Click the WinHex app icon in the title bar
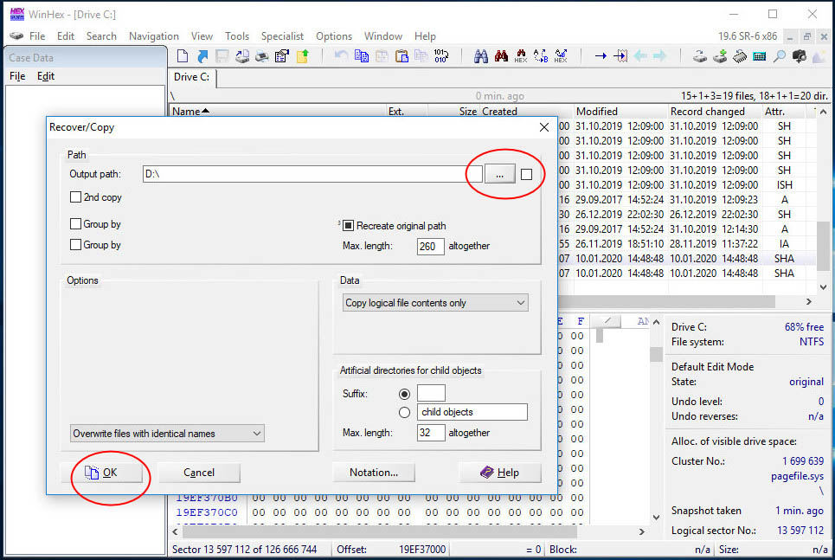Screen dimensions: 835x560 (17, 14)
